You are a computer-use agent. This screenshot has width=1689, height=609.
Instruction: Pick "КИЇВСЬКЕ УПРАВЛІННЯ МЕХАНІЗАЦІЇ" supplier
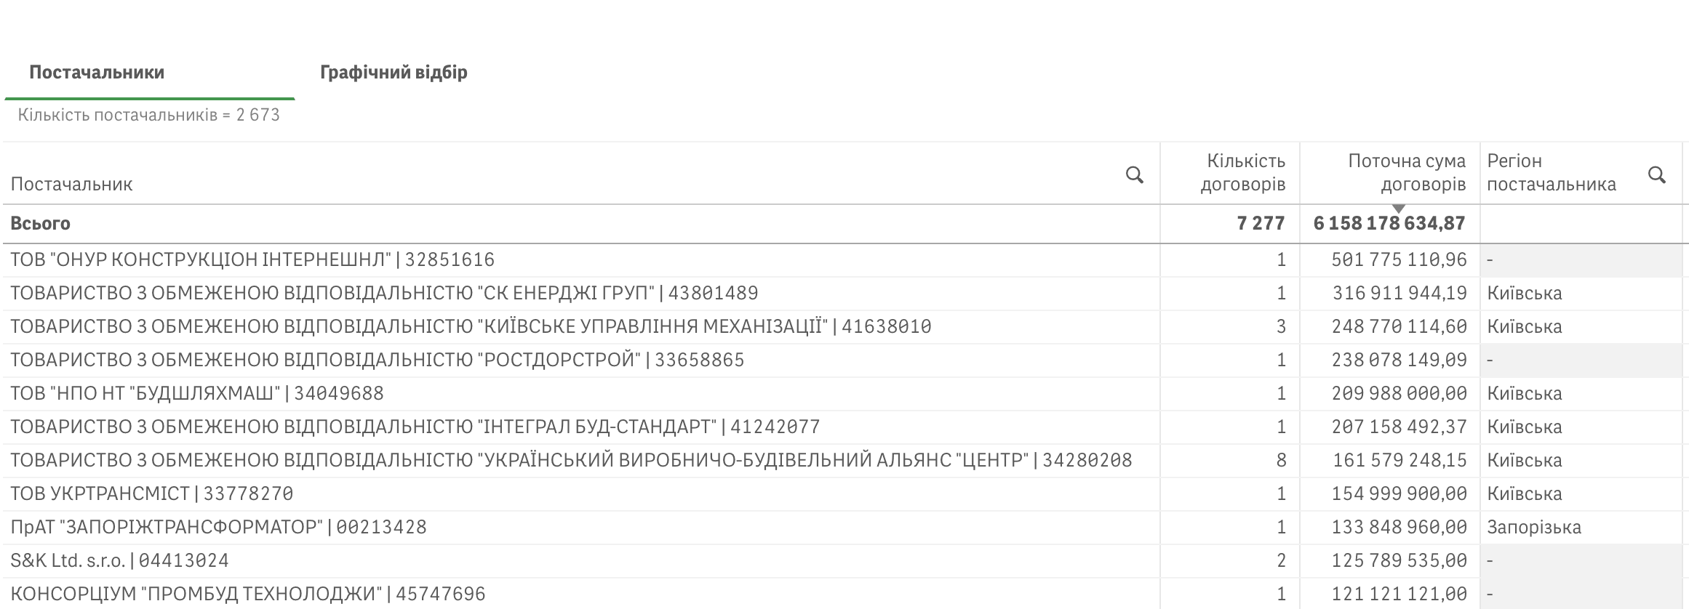click(471, 326)
